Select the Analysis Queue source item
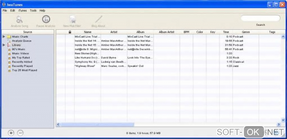The height and width of the screenshot is (139, 287). pos(22,41)
